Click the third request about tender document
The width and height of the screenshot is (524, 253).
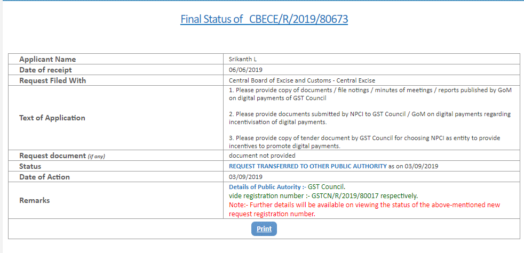364,142
